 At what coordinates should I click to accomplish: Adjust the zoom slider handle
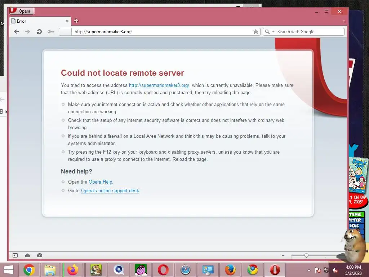(x=306, y=255)
